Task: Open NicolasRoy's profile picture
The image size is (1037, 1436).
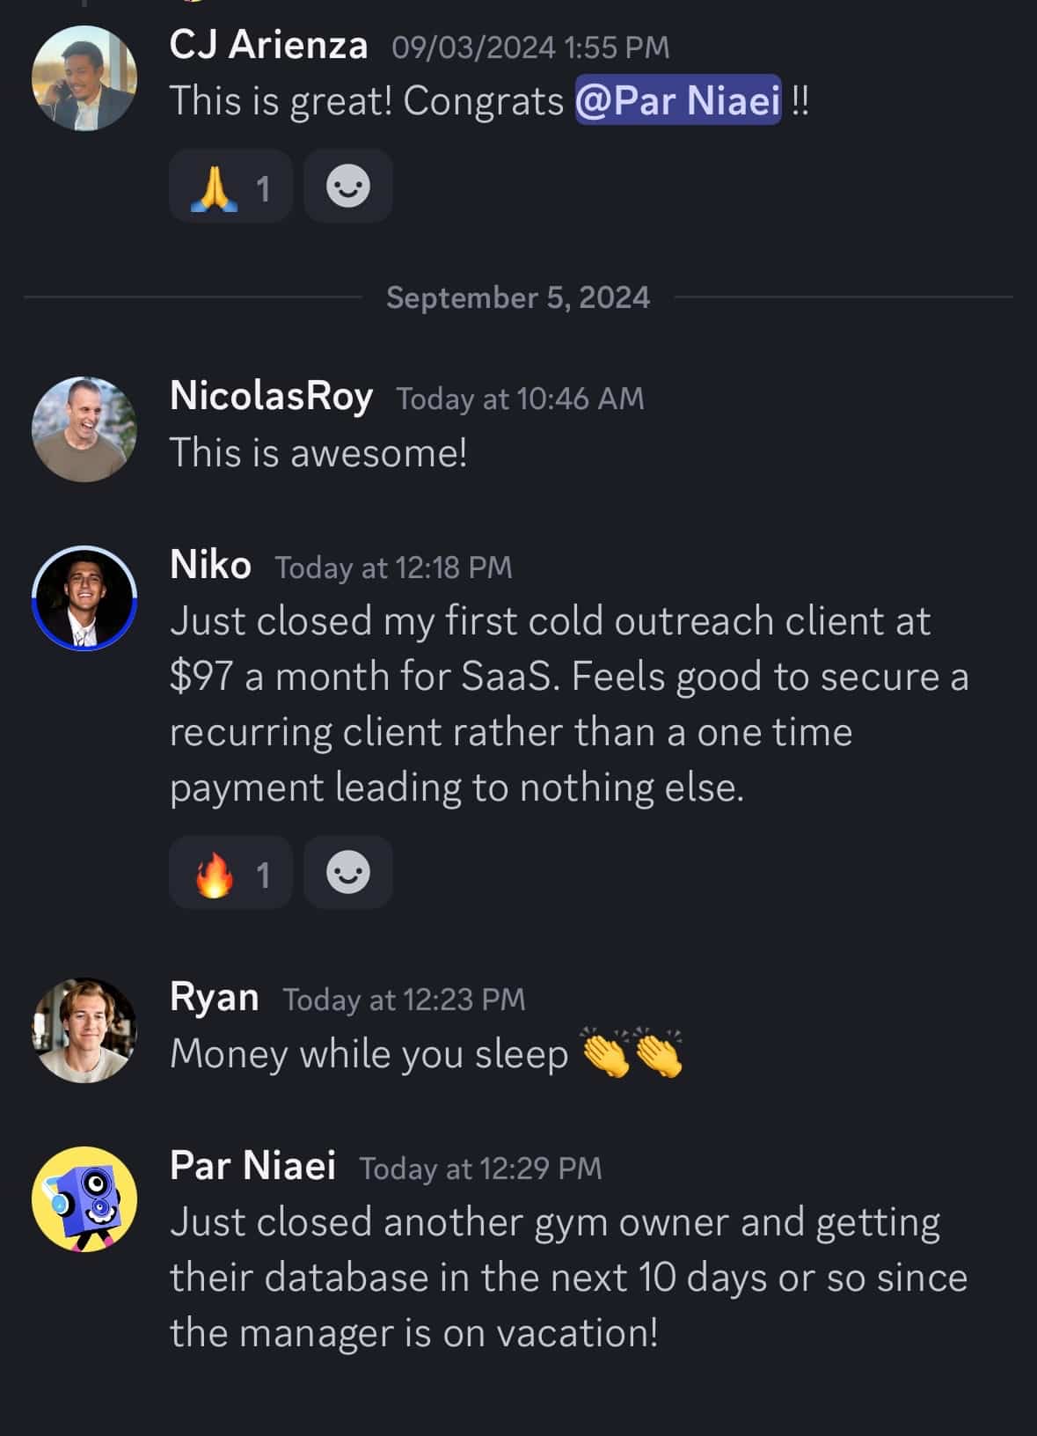Action: pyautogui.click(x=84, y=429)
